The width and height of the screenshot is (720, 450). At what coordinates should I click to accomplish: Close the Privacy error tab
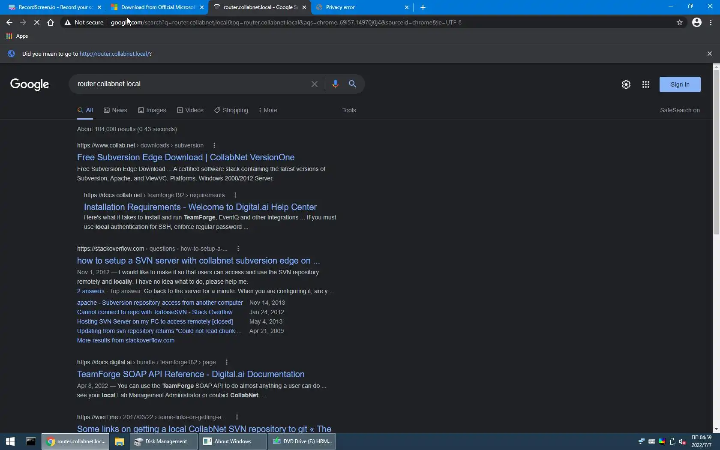pos(407,7)
